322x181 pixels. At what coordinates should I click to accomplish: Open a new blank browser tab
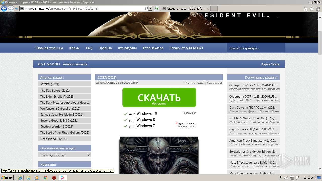pos(214,8)
